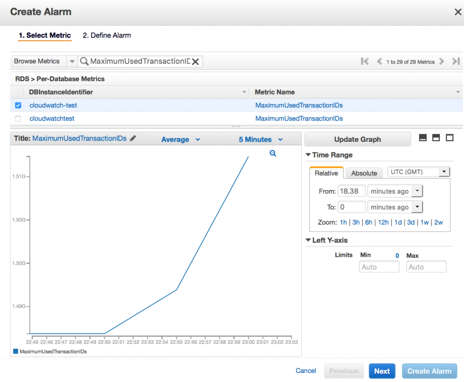The width and height of the screenshot is (464, 382).
Task: Click the Create Alarm button
Action: [x=429, y=371]
